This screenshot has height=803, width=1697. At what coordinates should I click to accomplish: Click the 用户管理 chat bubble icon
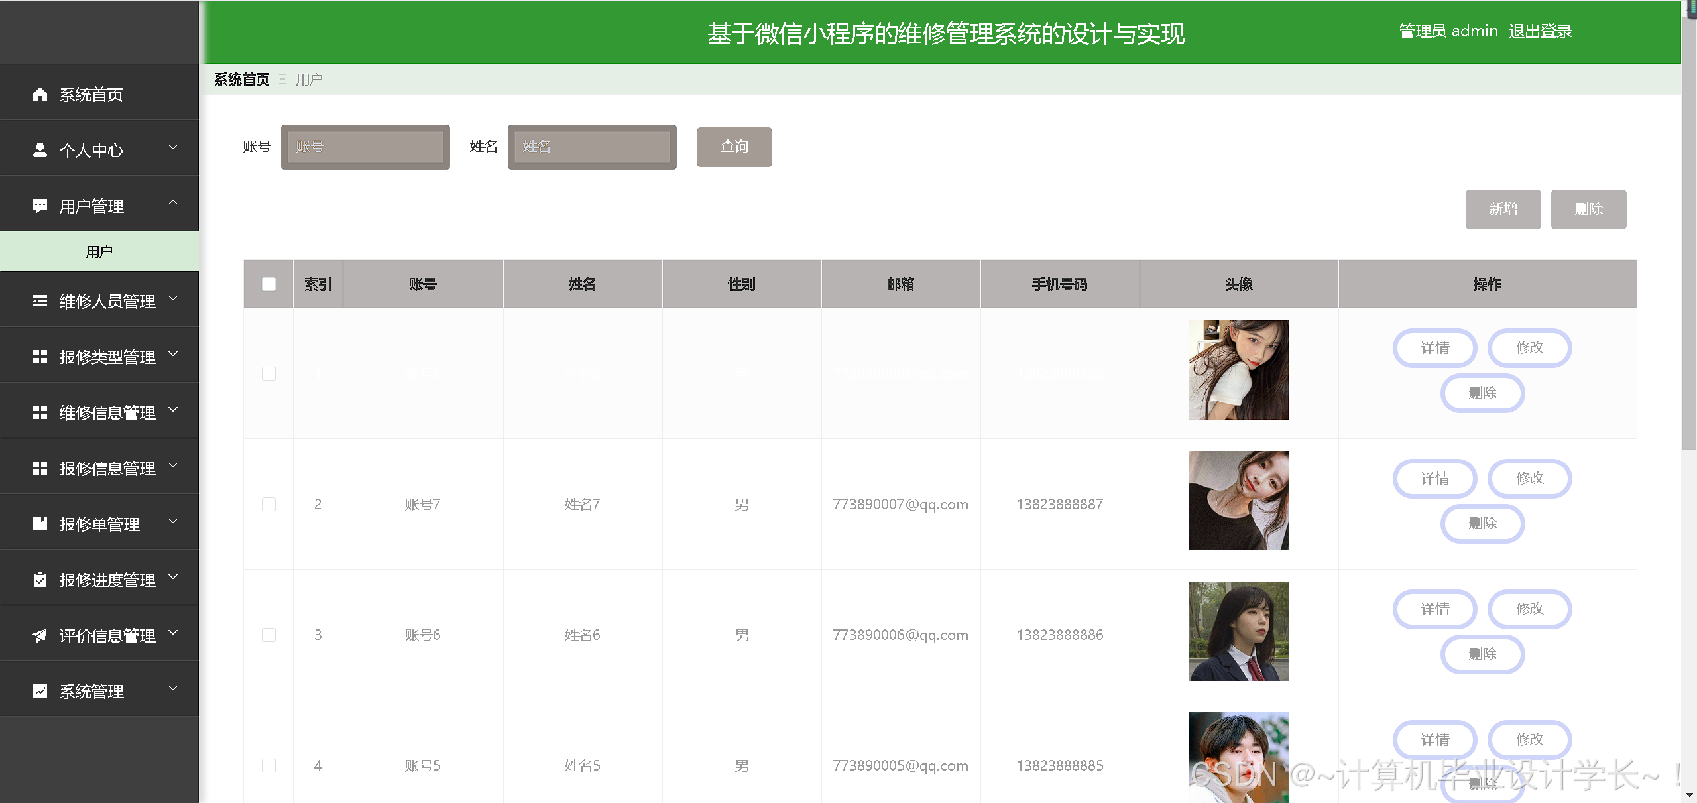click(40, 206)
